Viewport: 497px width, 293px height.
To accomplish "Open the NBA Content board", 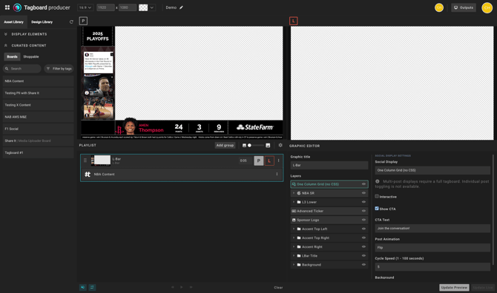I will click(38, 81).
